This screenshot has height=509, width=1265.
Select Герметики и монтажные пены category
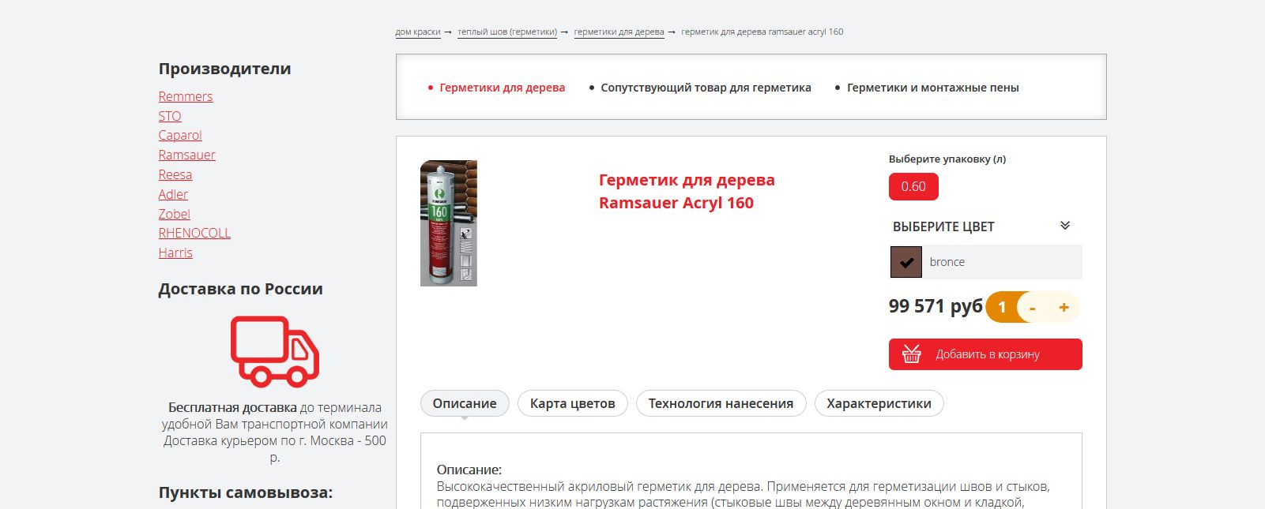(x=933, y=88)
